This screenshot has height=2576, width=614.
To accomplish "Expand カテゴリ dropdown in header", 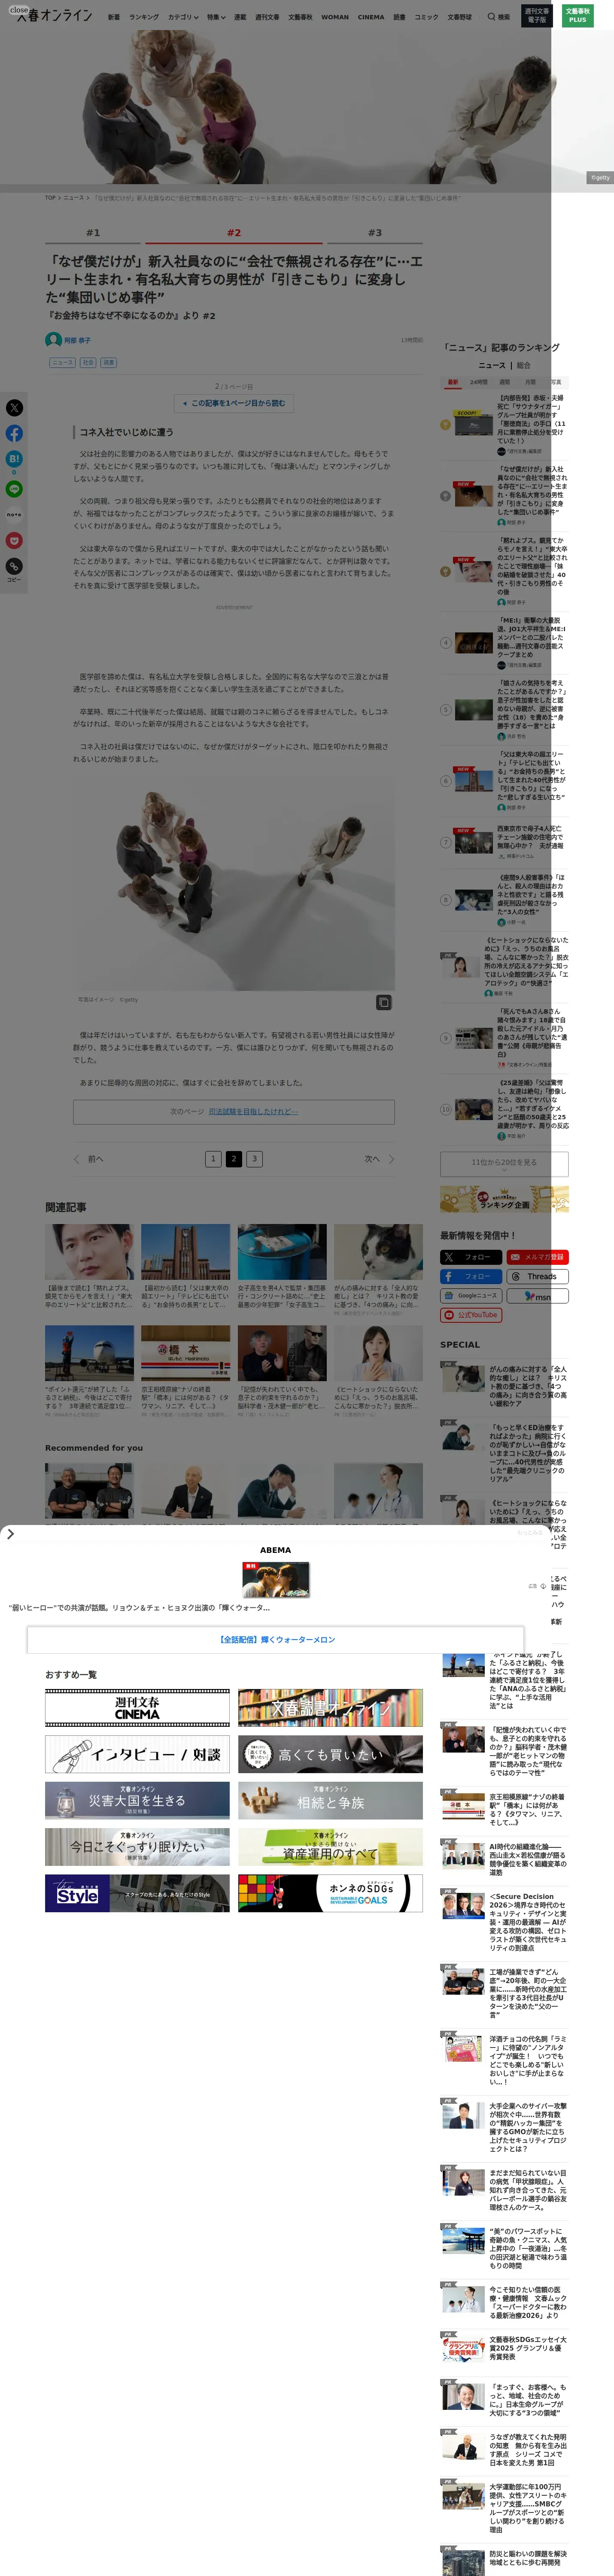I will tap(182, 17).
